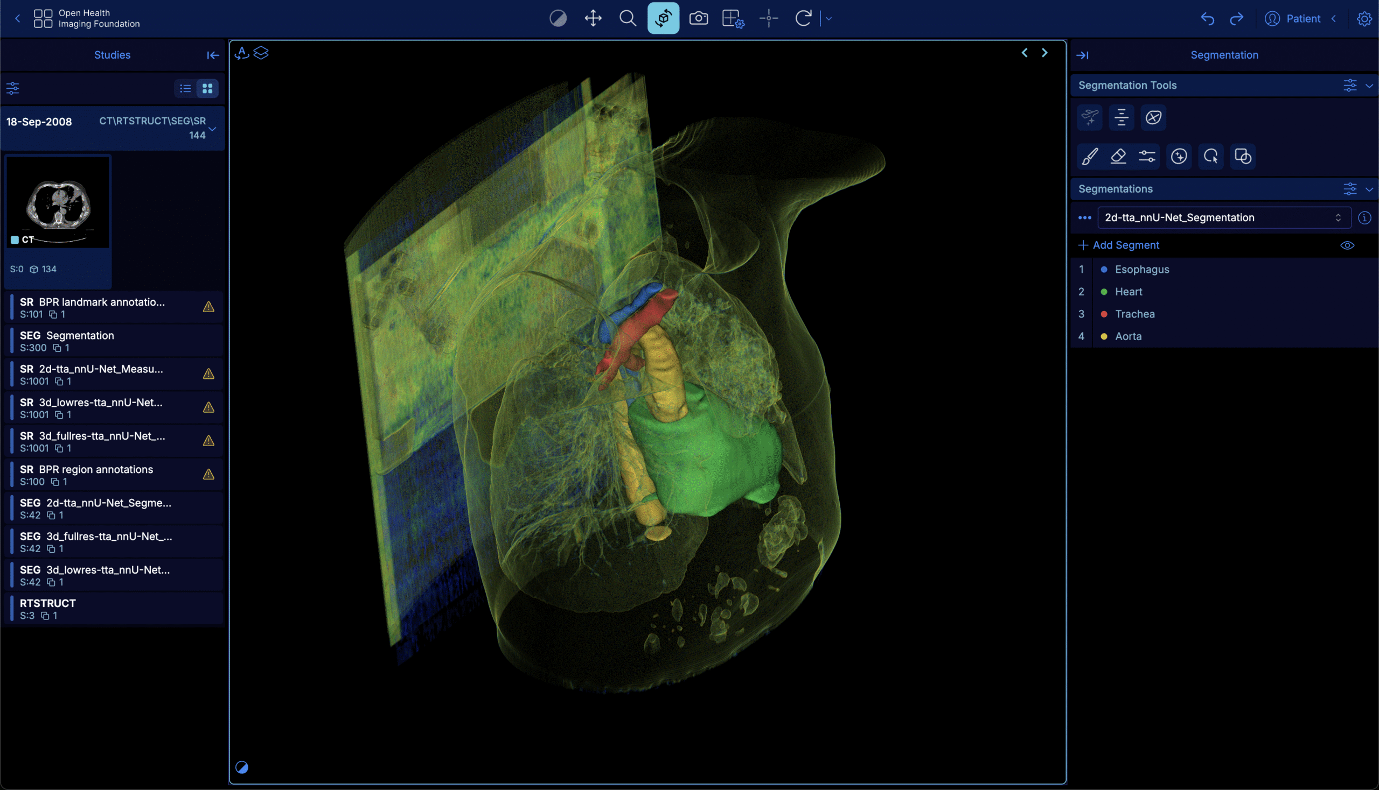Open the 2d-tta_nnU-Net_Segmentation selector
Screen dimensions: 1379x790
pyautogui.click(x=1224, y=217)
